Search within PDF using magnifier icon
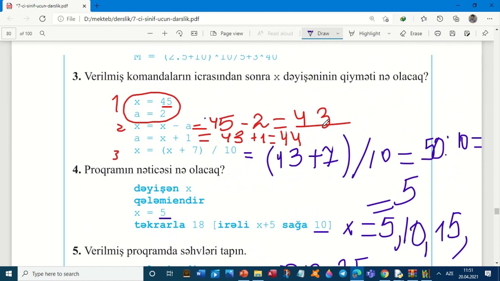Image resolution: width=500 pixels, height=281 pixels. tap(42, 34)
